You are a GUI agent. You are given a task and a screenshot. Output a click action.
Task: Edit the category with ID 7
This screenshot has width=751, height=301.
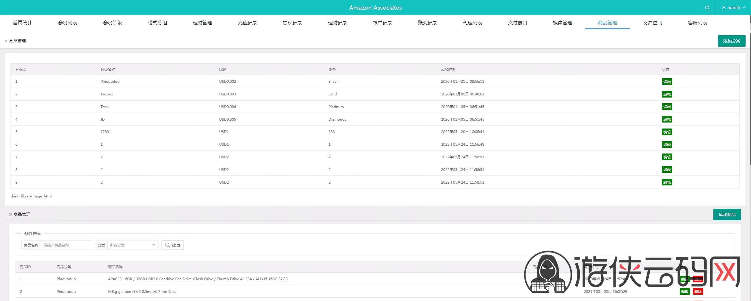pos(667,157)
